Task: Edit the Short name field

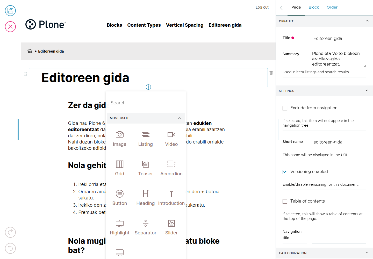Action: point(339,142)
